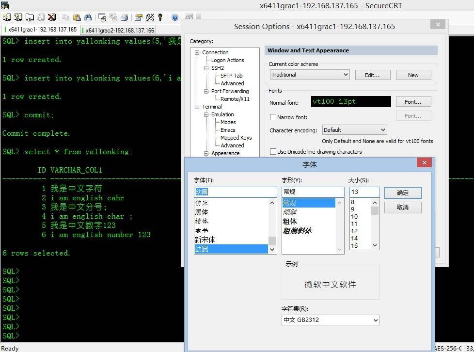The image size is (474, 352).
Task: Enable the Narrow font checkbox
Action: coord(273,117)
